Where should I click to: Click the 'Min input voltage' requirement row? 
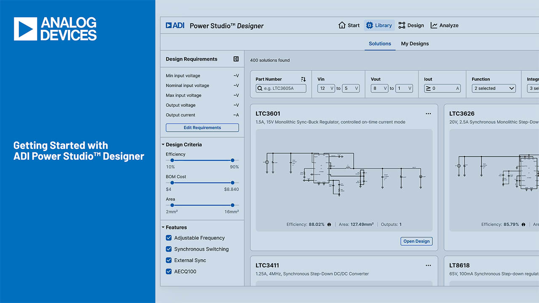(202, 76)
